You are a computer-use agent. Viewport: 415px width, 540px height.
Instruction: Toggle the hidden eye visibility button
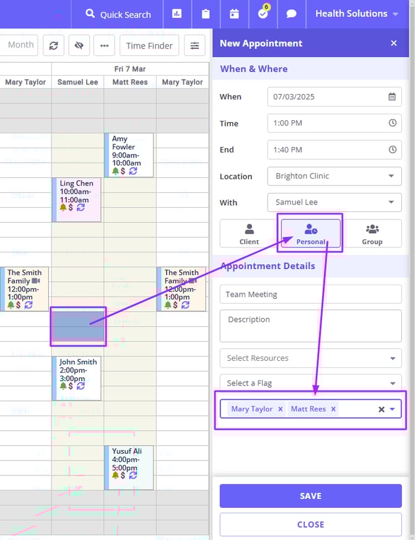pyautogui.click(x=79, y=45)
